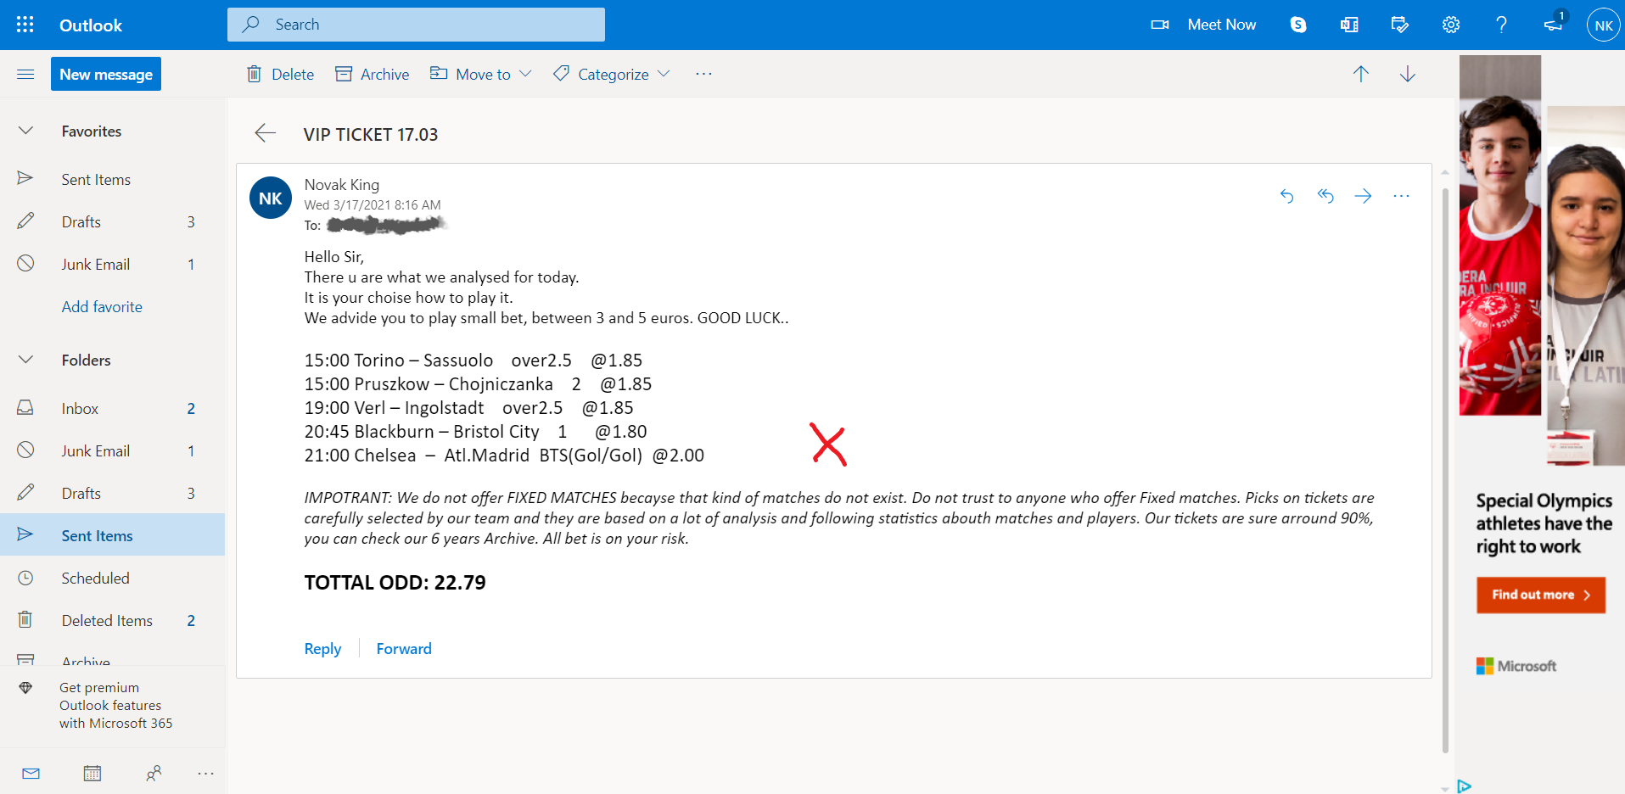Click Get premium Outlook features link
The height and width of the screenshot is (794, 1625).
click(x=115, y=705)
